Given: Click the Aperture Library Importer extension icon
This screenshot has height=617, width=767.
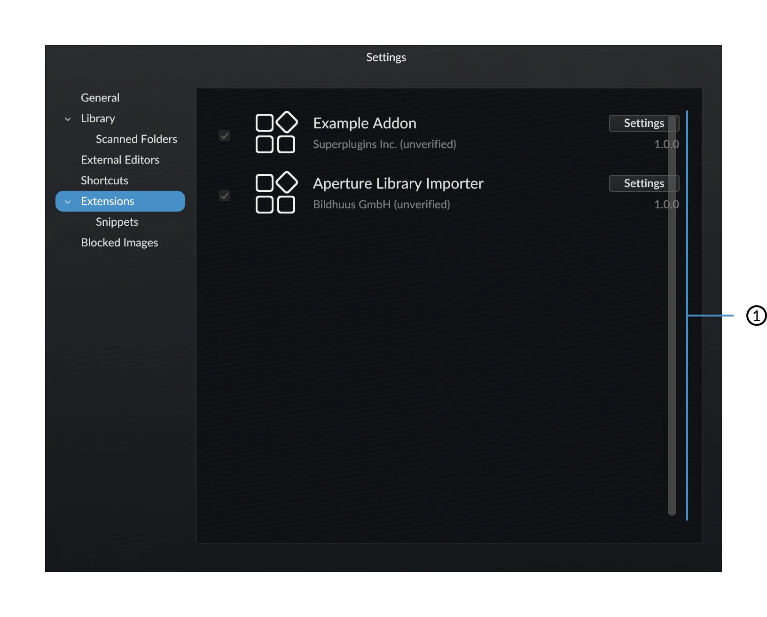Looking at the screenshot, I should (276, 193).
